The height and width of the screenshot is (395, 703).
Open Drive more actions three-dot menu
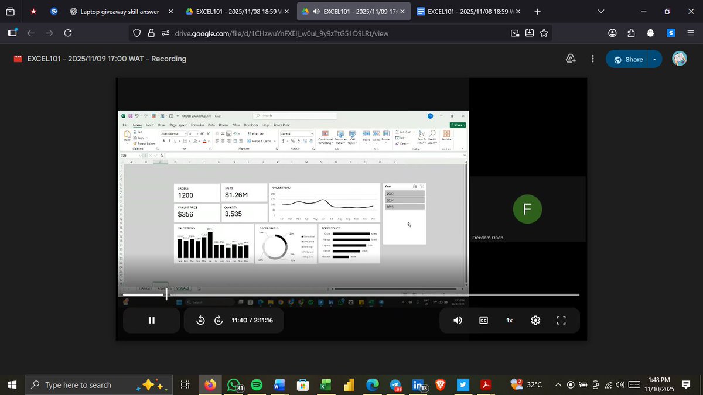(593, 59)
